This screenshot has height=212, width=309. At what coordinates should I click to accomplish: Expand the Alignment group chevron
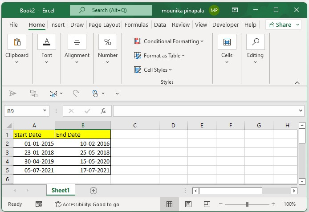[77, 62]
